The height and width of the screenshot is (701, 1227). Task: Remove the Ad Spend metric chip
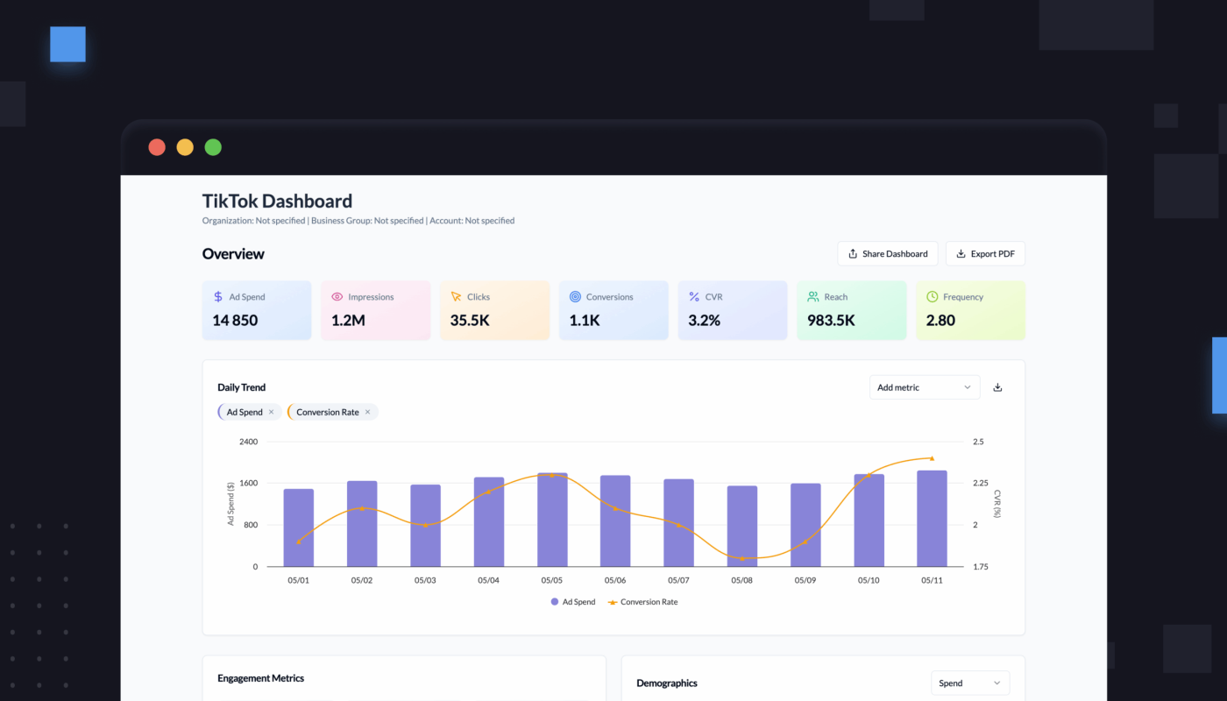pyautogui.click(x=271, y=412)
